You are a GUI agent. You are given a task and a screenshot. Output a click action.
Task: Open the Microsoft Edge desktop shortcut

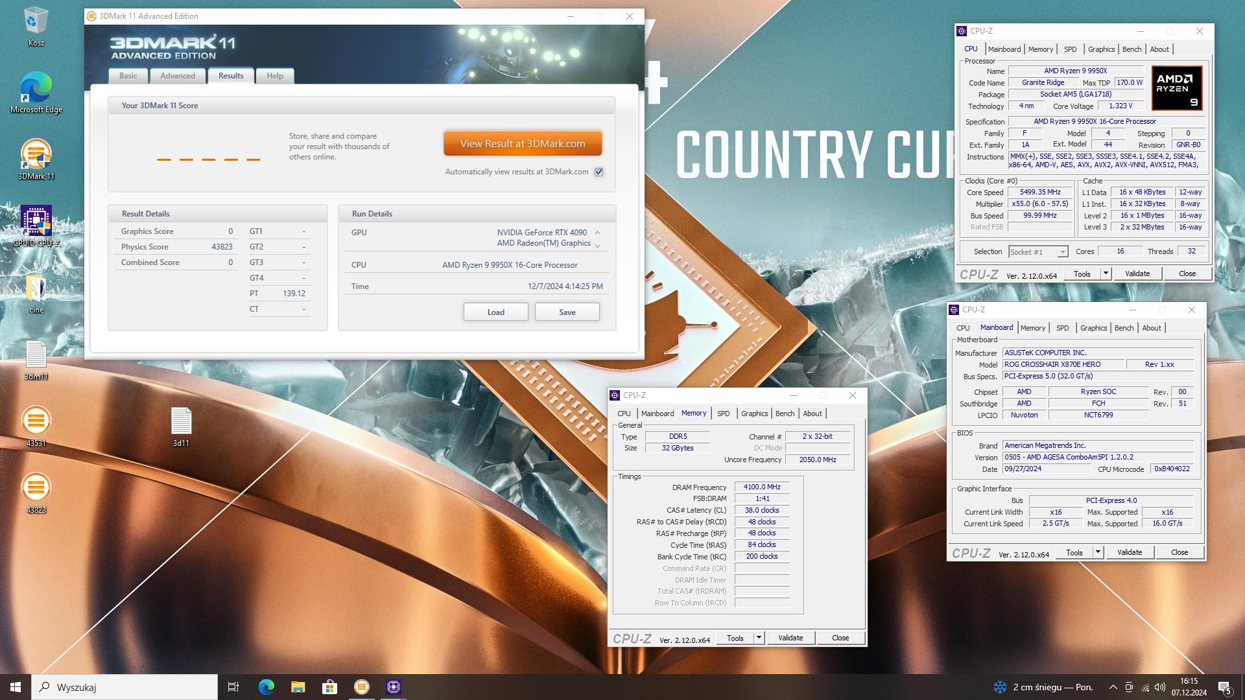(x=36, y=92)
